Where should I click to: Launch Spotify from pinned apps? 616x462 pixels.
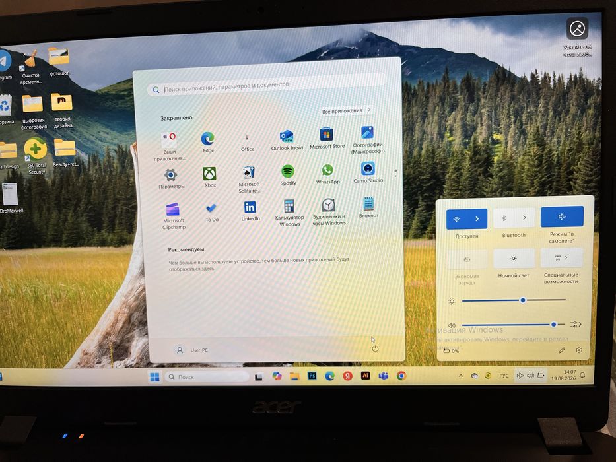pyautogui.click(x=288, y=175)
